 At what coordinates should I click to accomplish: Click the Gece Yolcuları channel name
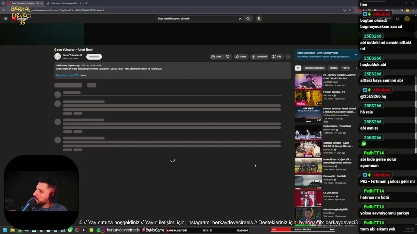tap(71, 55)
